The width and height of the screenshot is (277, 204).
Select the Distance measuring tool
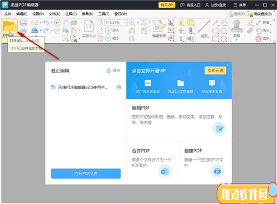263,23
